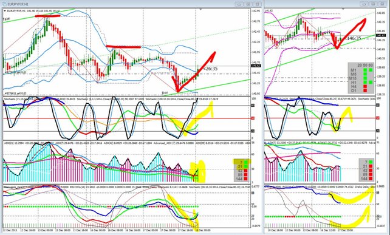Click the 142.85 price on right chart scale
Image resolution: width=390 pixels, height=235 pixels.
381,13
